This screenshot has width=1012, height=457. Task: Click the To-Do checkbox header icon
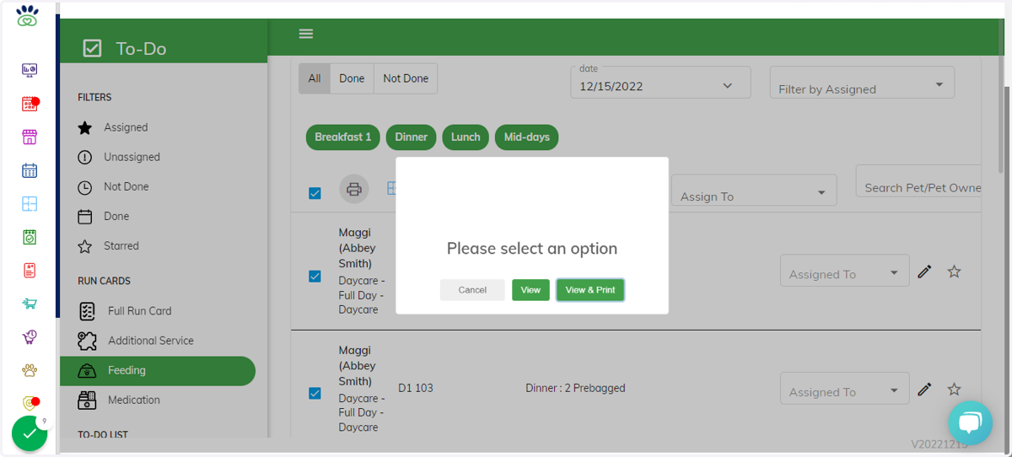point(92,48)
